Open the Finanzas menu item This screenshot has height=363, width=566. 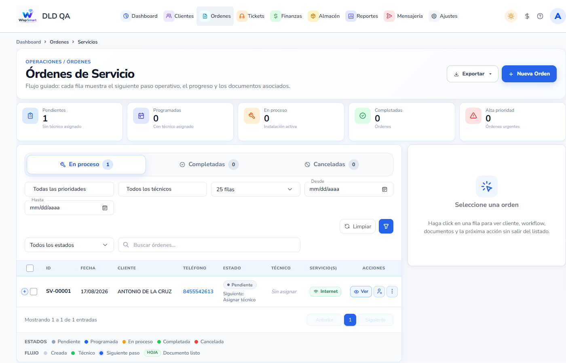[287, 16]
